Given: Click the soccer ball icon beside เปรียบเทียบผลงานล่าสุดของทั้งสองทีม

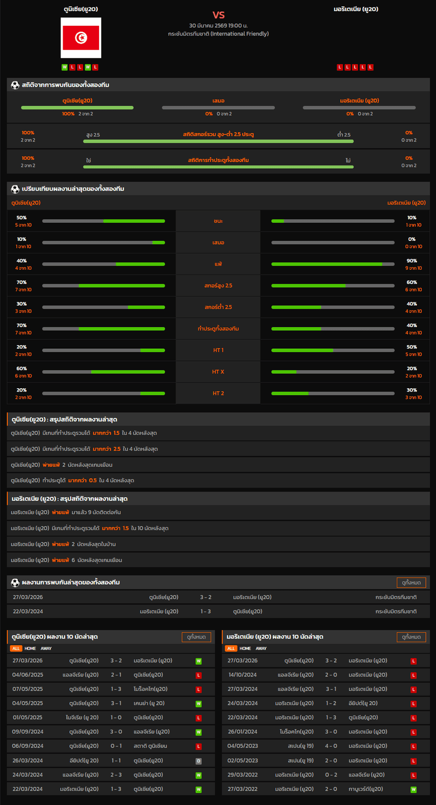Looking at the screenshot, I should click(15, 189).
